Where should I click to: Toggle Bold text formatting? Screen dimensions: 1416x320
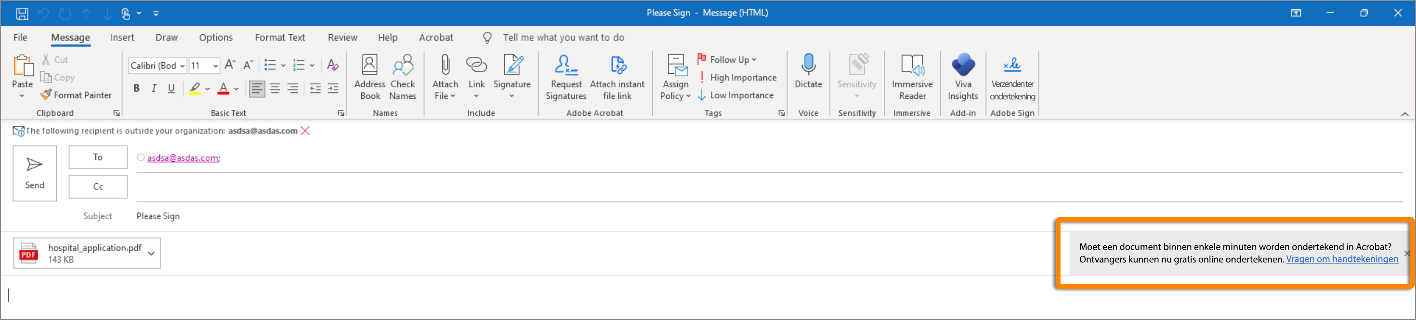pos(136,89)
